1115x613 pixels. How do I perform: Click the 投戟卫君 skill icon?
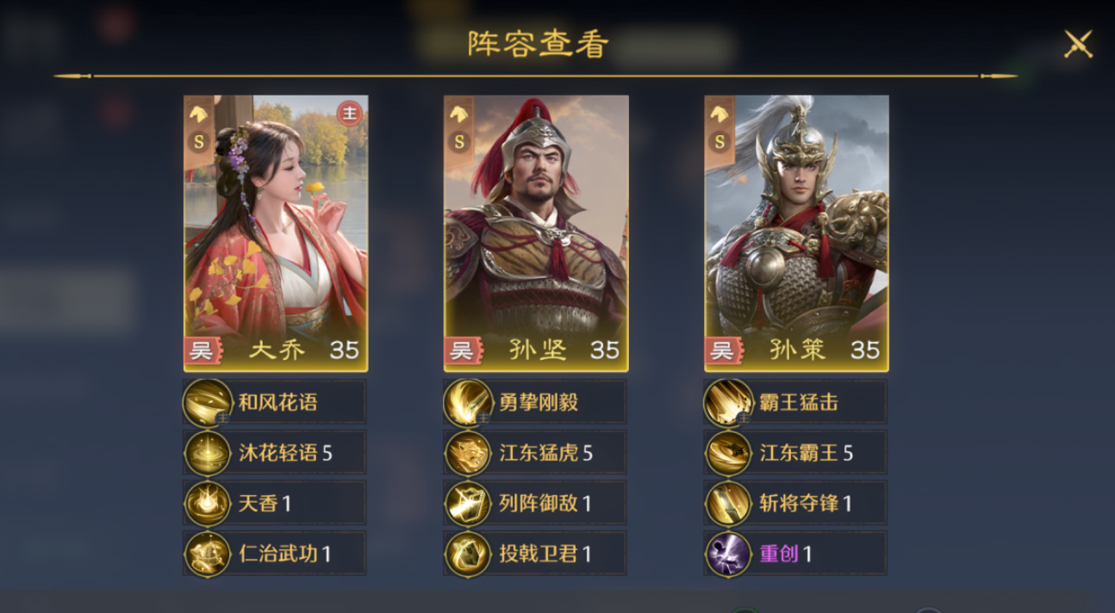point(468,554)
